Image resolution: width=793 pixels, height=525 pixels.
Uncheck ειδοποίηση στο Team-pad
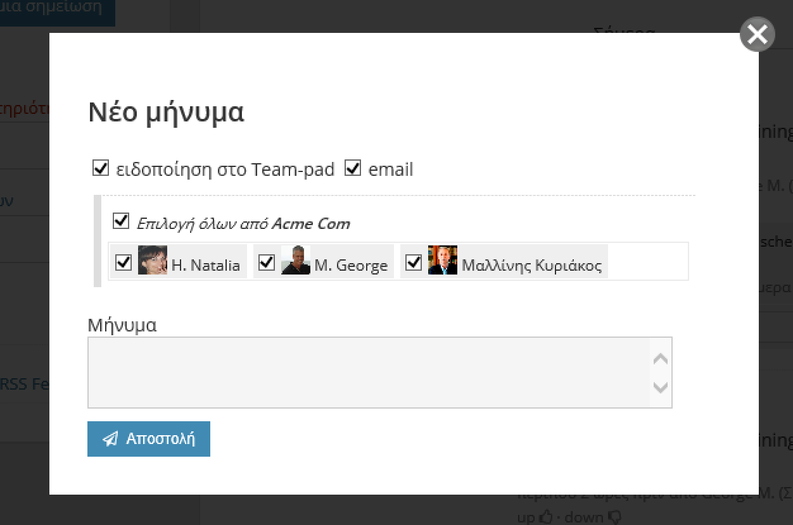point(100,168)
